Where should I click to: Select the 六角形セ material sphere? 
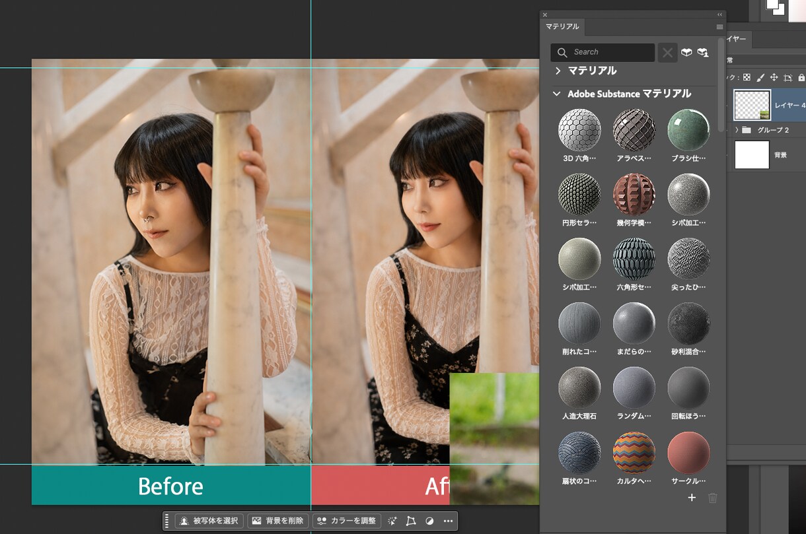(634, 259)
